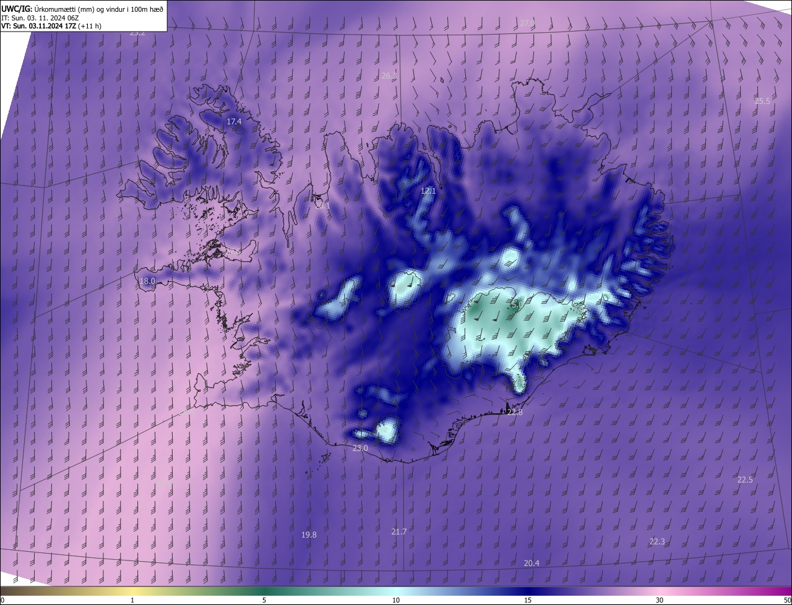The width and height of the screenshot is (792, 605).
Task: Click the value 17.4 over the Westfjords
Action: pos(234,122)
